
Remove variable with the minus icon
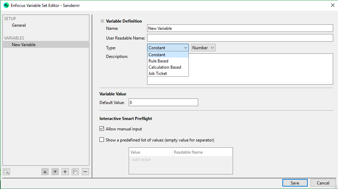(85, 172)
